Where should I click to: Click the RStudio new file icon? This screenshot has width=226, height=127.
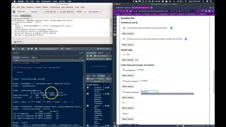click(x=13, y=49)
